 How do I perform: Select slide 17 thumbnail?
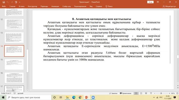coord(14,89)
